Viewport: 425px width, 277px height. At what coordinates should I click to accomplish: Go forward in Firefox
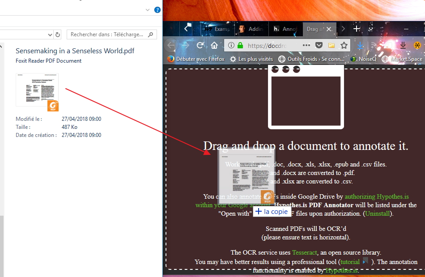tap(186, 45)
